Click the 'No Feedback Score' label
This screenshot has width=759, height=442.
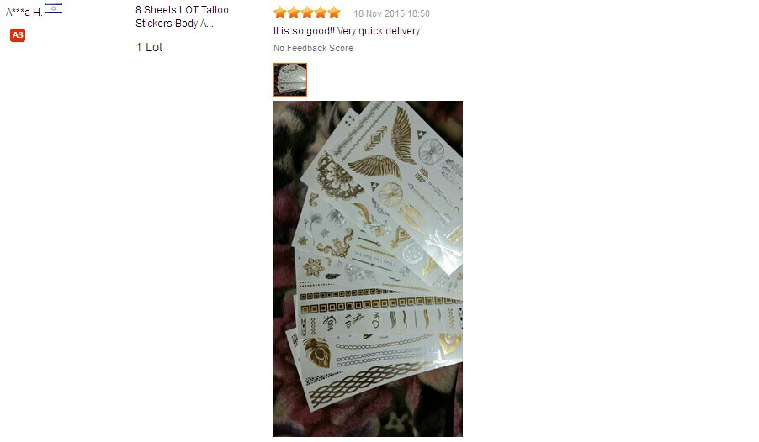click(x=313, y=48)
